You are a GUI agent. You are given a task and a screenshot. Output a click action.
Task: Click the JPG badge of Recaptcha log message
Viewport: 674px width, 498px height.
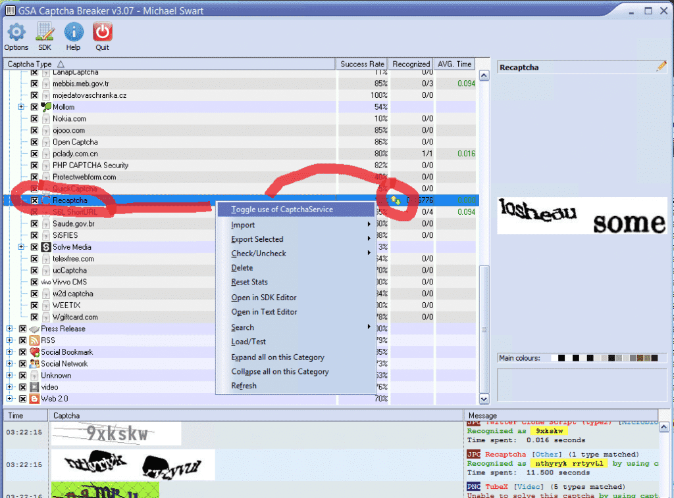click(x=474, y=454)
